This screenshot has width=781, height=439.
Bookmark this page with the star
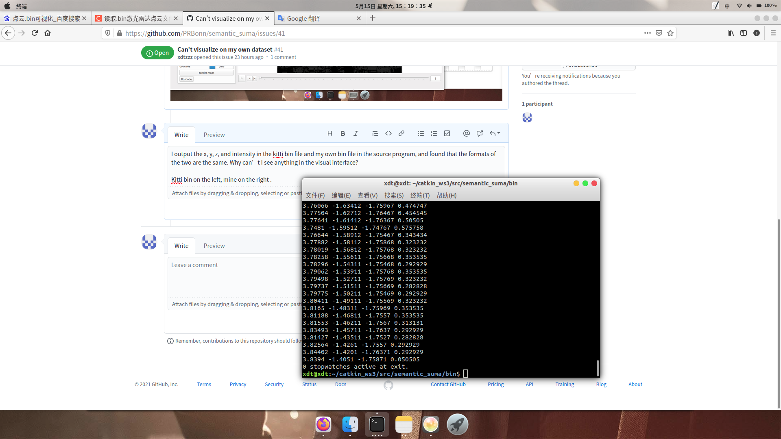670,33
